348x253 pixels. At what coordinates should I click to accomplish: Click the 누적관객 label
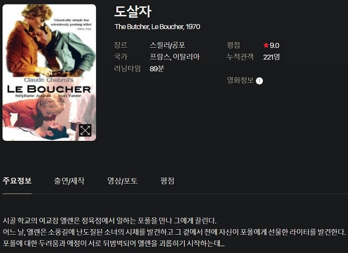240,57
